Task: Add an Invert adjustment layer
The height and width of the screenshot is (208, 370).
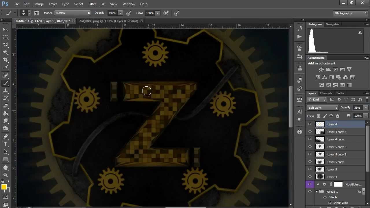Action: [x=321, y=85]
